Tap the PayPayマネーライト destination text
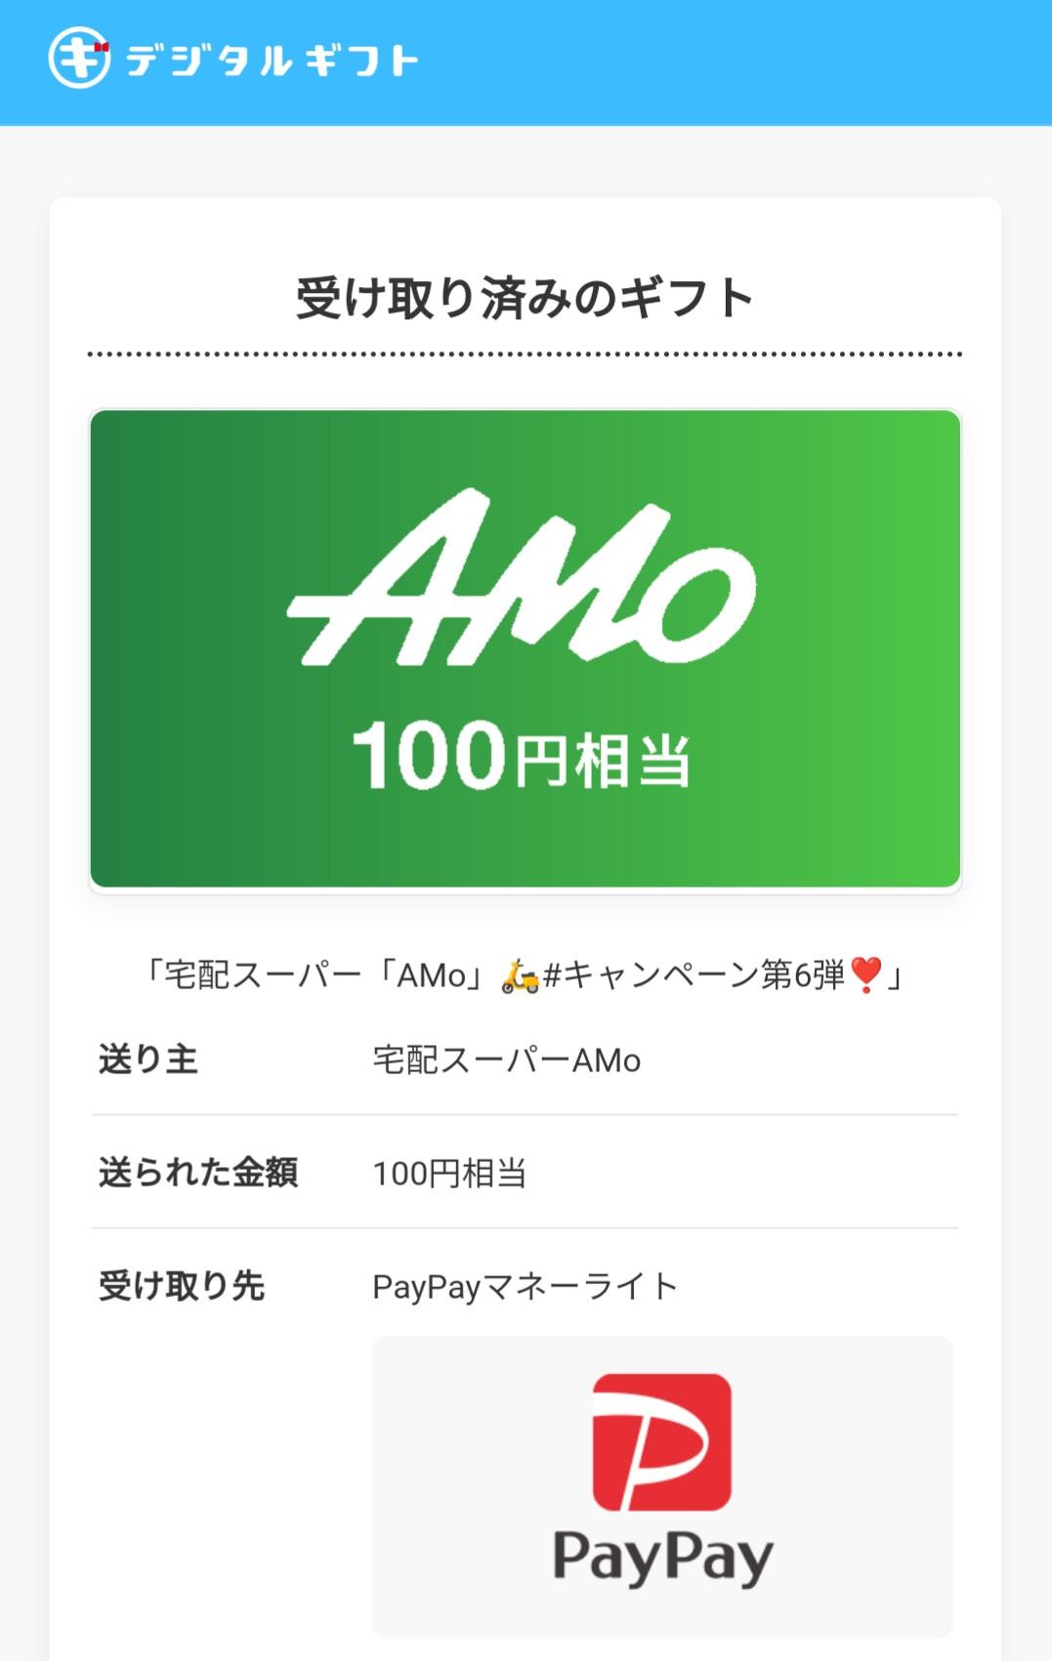1052x1661 pixels. 525,1287
